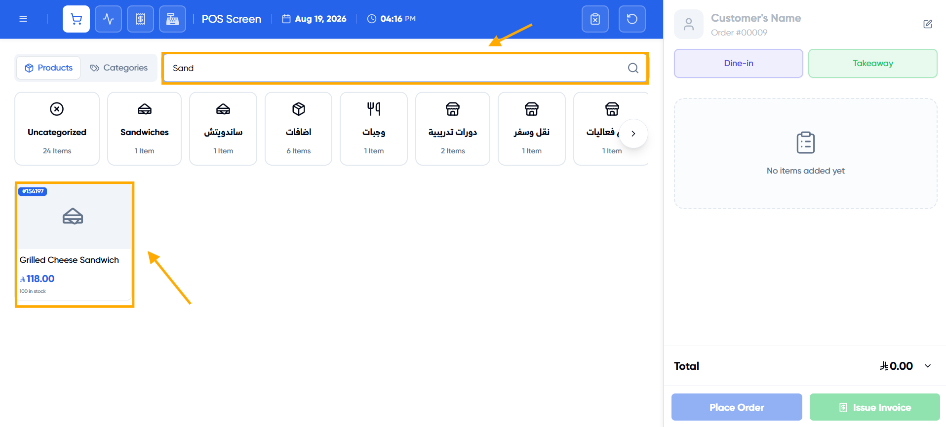Select the Dine-in order type
Image resolution: width=946 pixels, height=427 pixels.
739,63
